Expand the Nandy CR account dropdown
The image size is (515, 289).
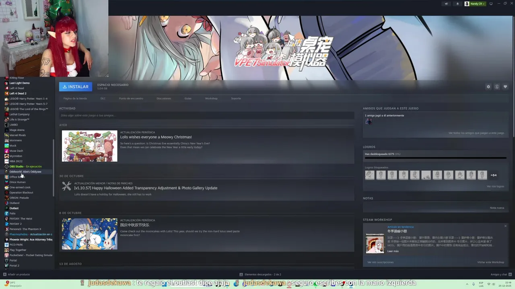tap(475, 4)
